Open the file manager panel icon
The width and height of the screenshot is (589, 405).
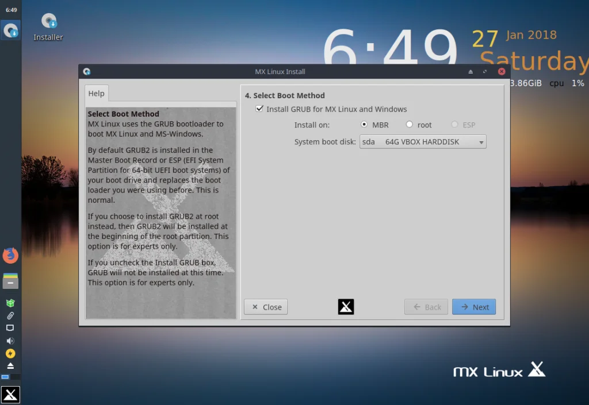(10, 280)
